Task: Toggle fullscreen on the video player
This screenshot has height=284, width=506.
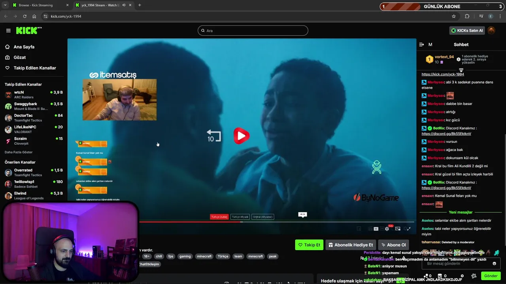Action: (408, 229)
